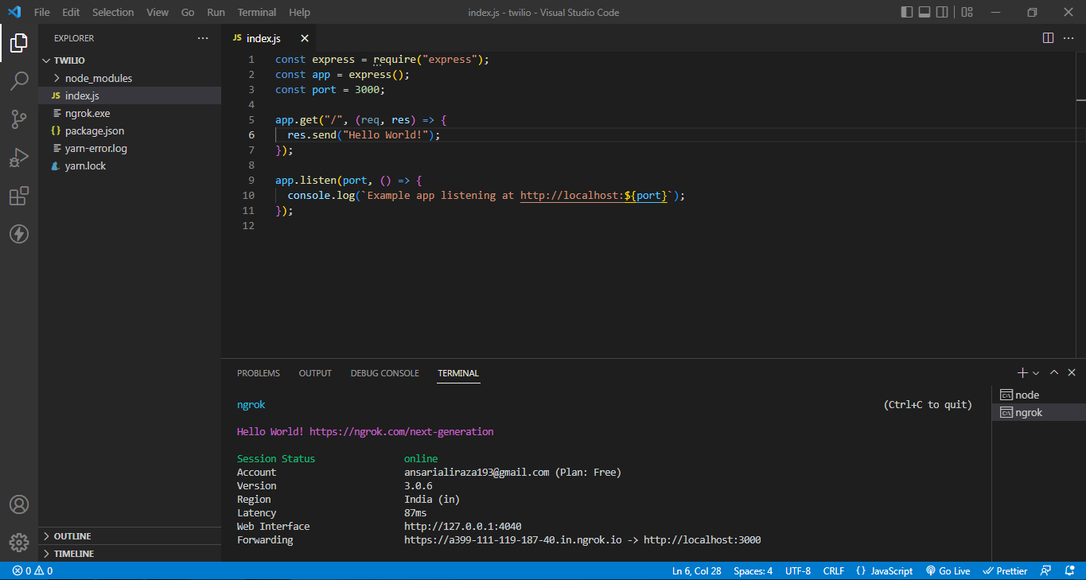The width and height of the screenshot is (1086, 580).
Task: Open Source Control view
Action: point(19,119)
